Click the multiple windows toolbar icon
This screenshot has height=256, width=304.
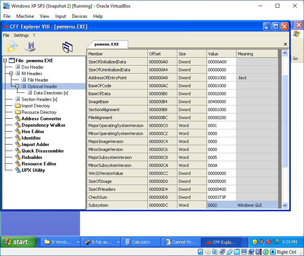(x=67, y=47)
